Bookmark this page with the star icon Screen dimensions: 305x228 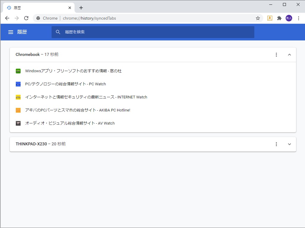pyautogui.click(x=258, y=18)
